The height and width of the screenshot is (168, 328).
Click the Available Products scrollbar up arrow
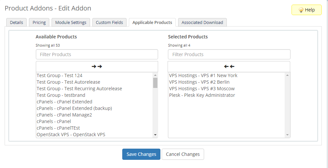(x=155, y=75)
